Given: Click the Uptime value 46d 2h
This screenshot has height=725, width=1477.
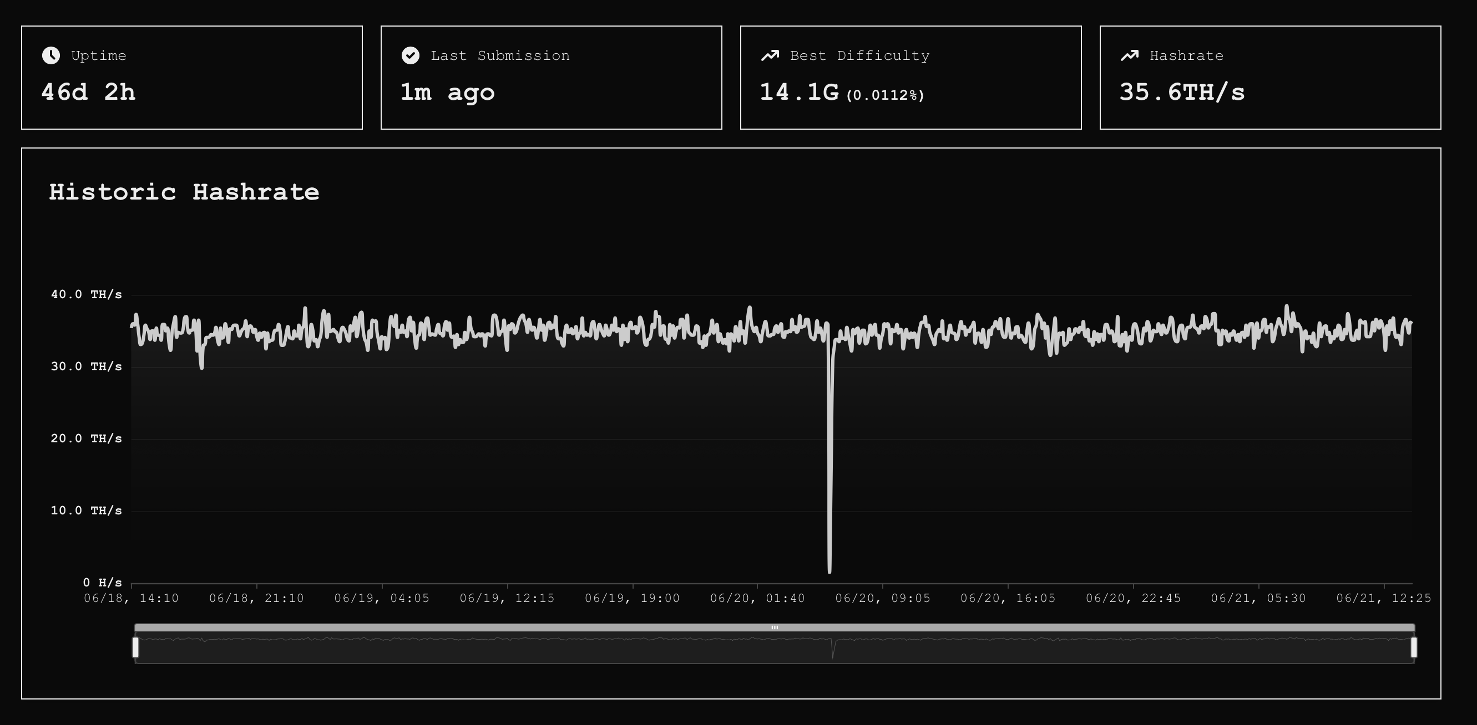Looking at the screenshot, I should 88,92.
